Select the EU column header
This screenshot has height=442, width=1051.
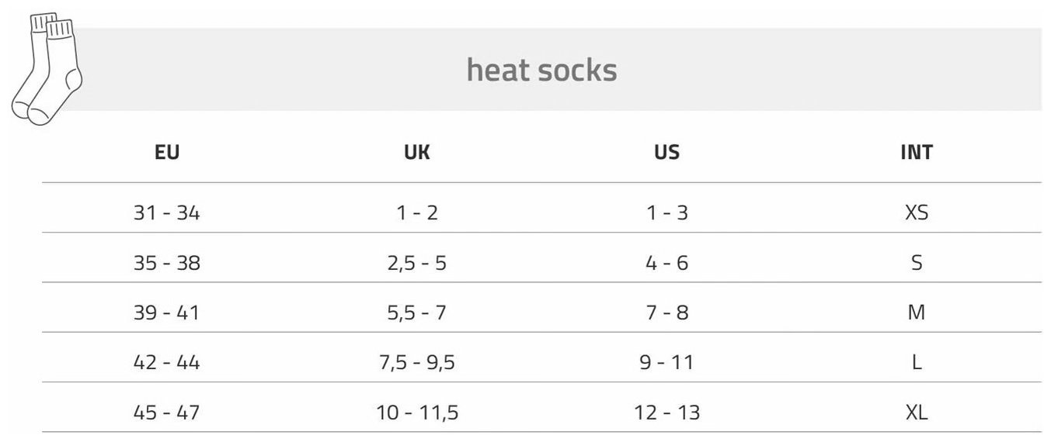point(167,152)
